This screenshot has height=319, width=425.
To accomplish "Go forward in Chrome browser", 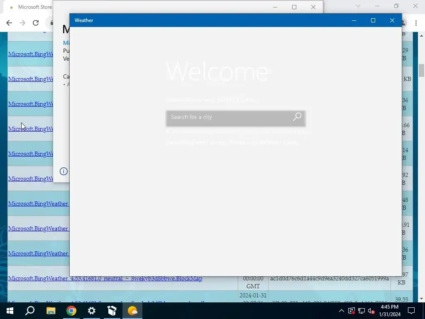I will click(22, 23).
